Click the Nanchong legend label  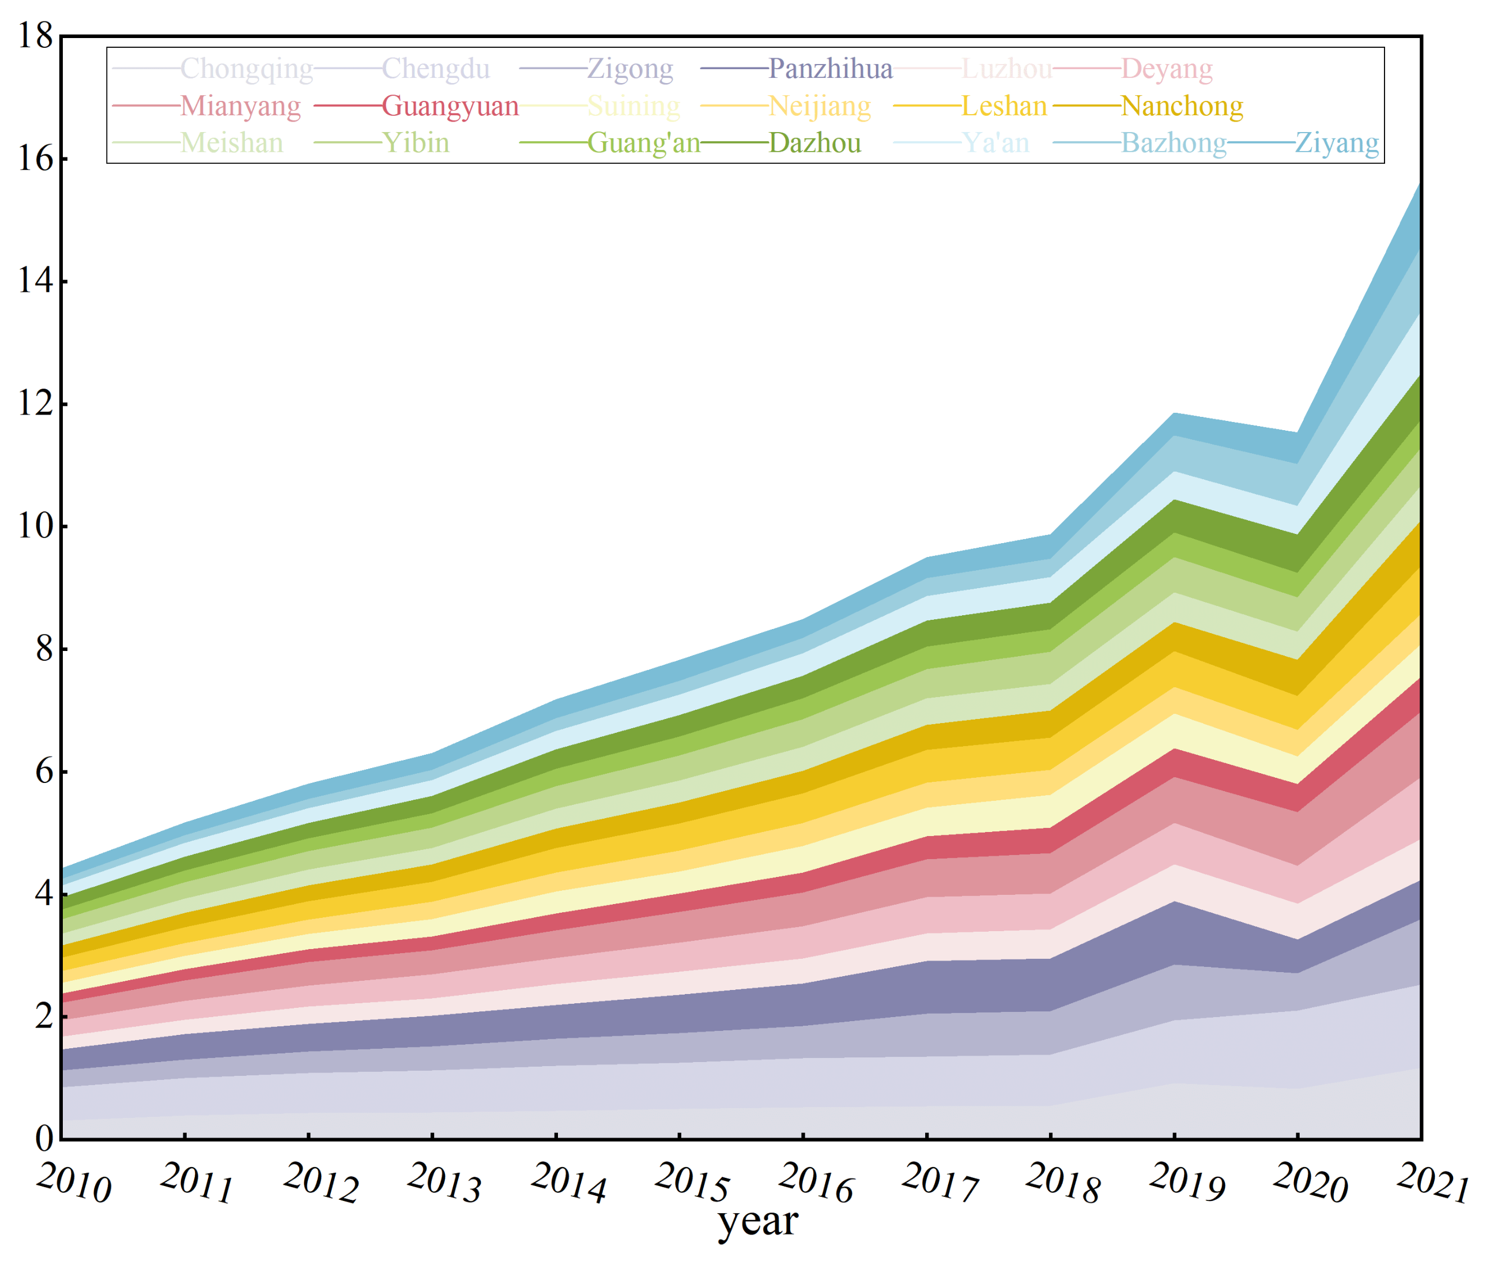point(1181,106)
